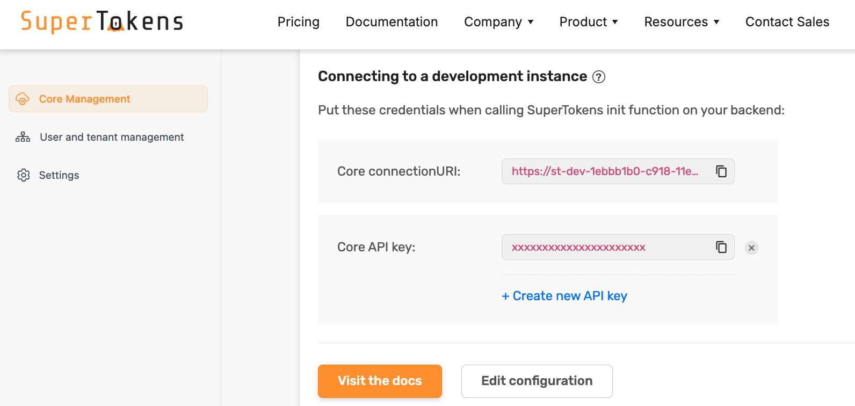Go to Documentation in top navigation
Viewport: 855px width, 406px height.
[x=392, y=22]
